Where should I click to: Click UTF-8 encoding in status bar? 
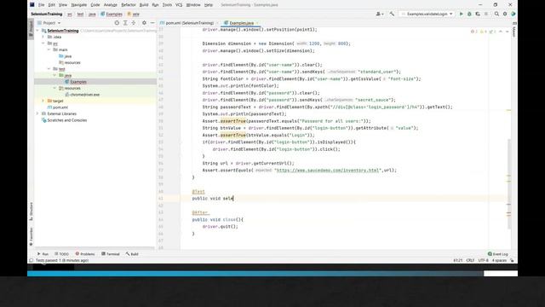pos(483,260)
